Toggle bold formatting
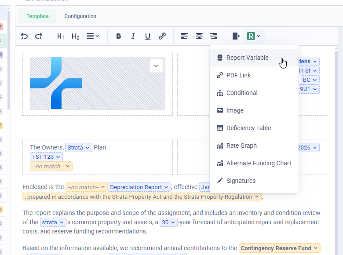Screen dimensions: 343x255 119,36
